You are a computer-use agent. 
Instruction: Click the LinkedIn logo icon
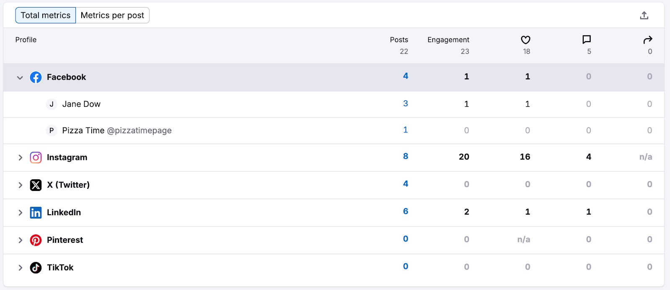36,213
